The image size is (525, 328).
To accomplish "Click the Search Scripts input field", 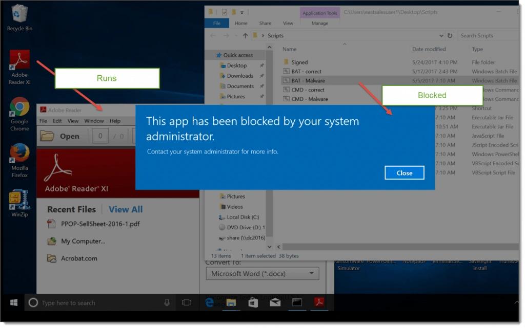I will [x=488, y=35].
